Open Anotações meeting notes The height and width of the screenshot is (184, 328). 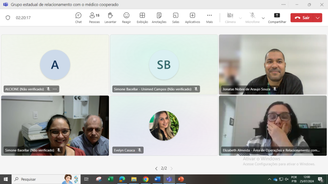click(159, 18)
